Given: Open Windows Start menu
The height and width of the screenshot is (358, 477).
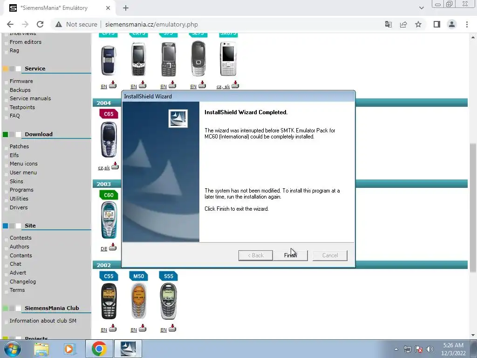Looking at the screenshot, I should click(13, 349).
